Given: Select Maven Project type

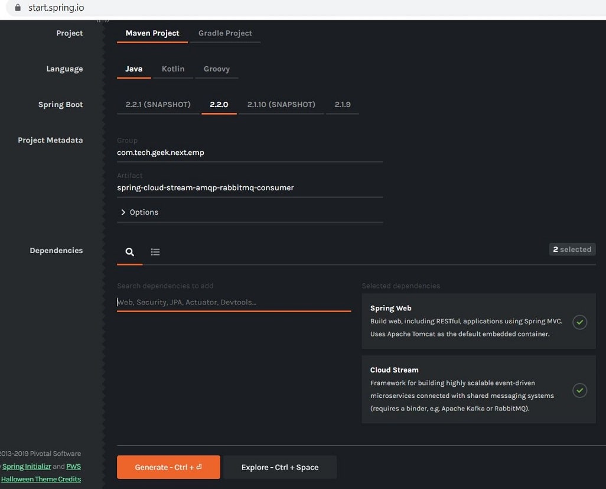Looking at the screenshot, I should (152, 33).
